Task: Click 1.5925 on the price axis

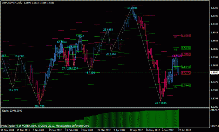Action: pos(214,41)
